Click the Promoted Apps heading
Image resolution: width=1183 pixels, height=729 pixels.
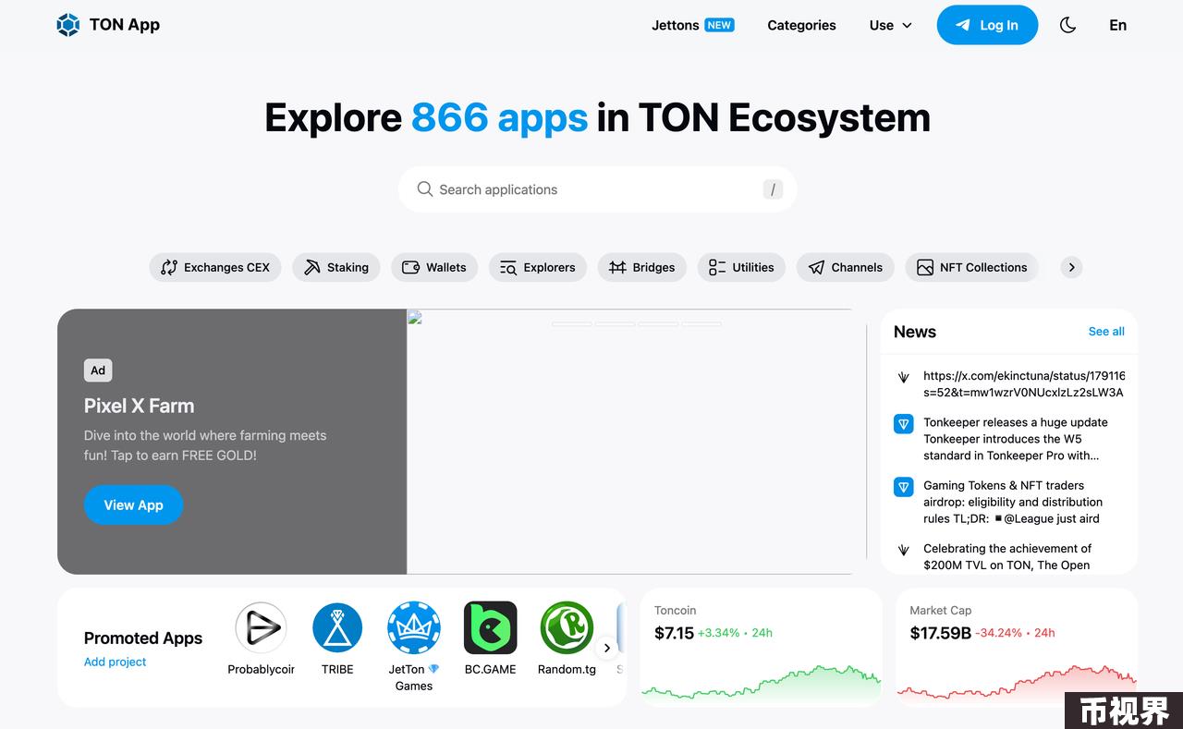143,638
